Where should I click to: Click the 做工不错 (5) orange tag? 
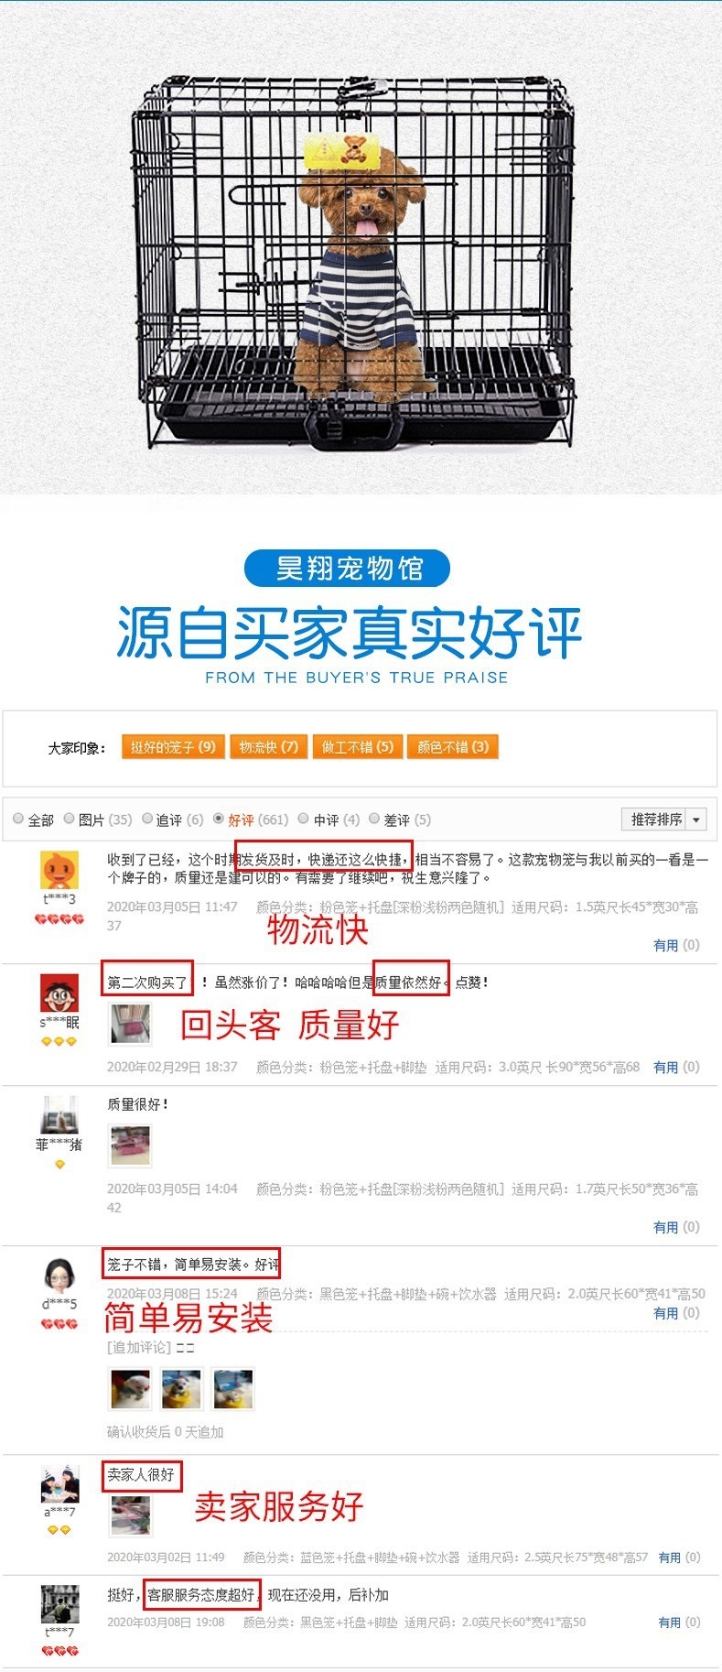358,747
